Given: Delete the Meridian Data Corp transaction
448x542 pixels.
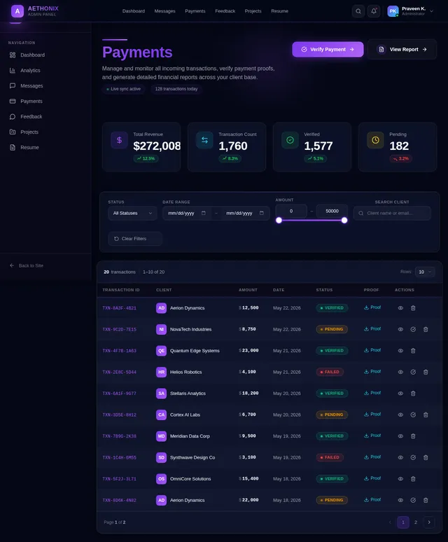Looking at the screenshot, I should point(413,436).
